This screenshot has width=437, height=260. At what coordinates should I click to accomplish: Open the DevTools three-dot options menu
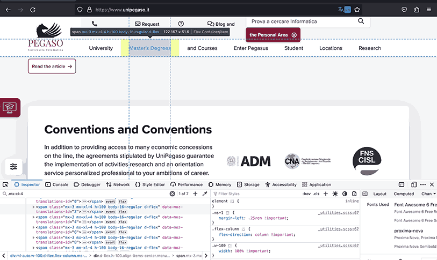tap(422, 184)
